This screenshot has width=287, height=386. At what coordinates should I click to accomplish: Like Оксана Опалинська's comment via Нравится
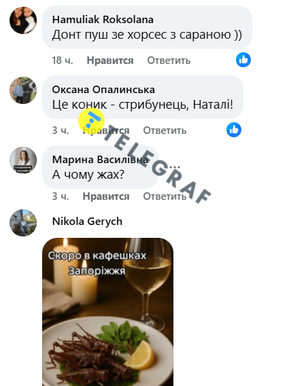pyautogui.click(x=106, y=130)
